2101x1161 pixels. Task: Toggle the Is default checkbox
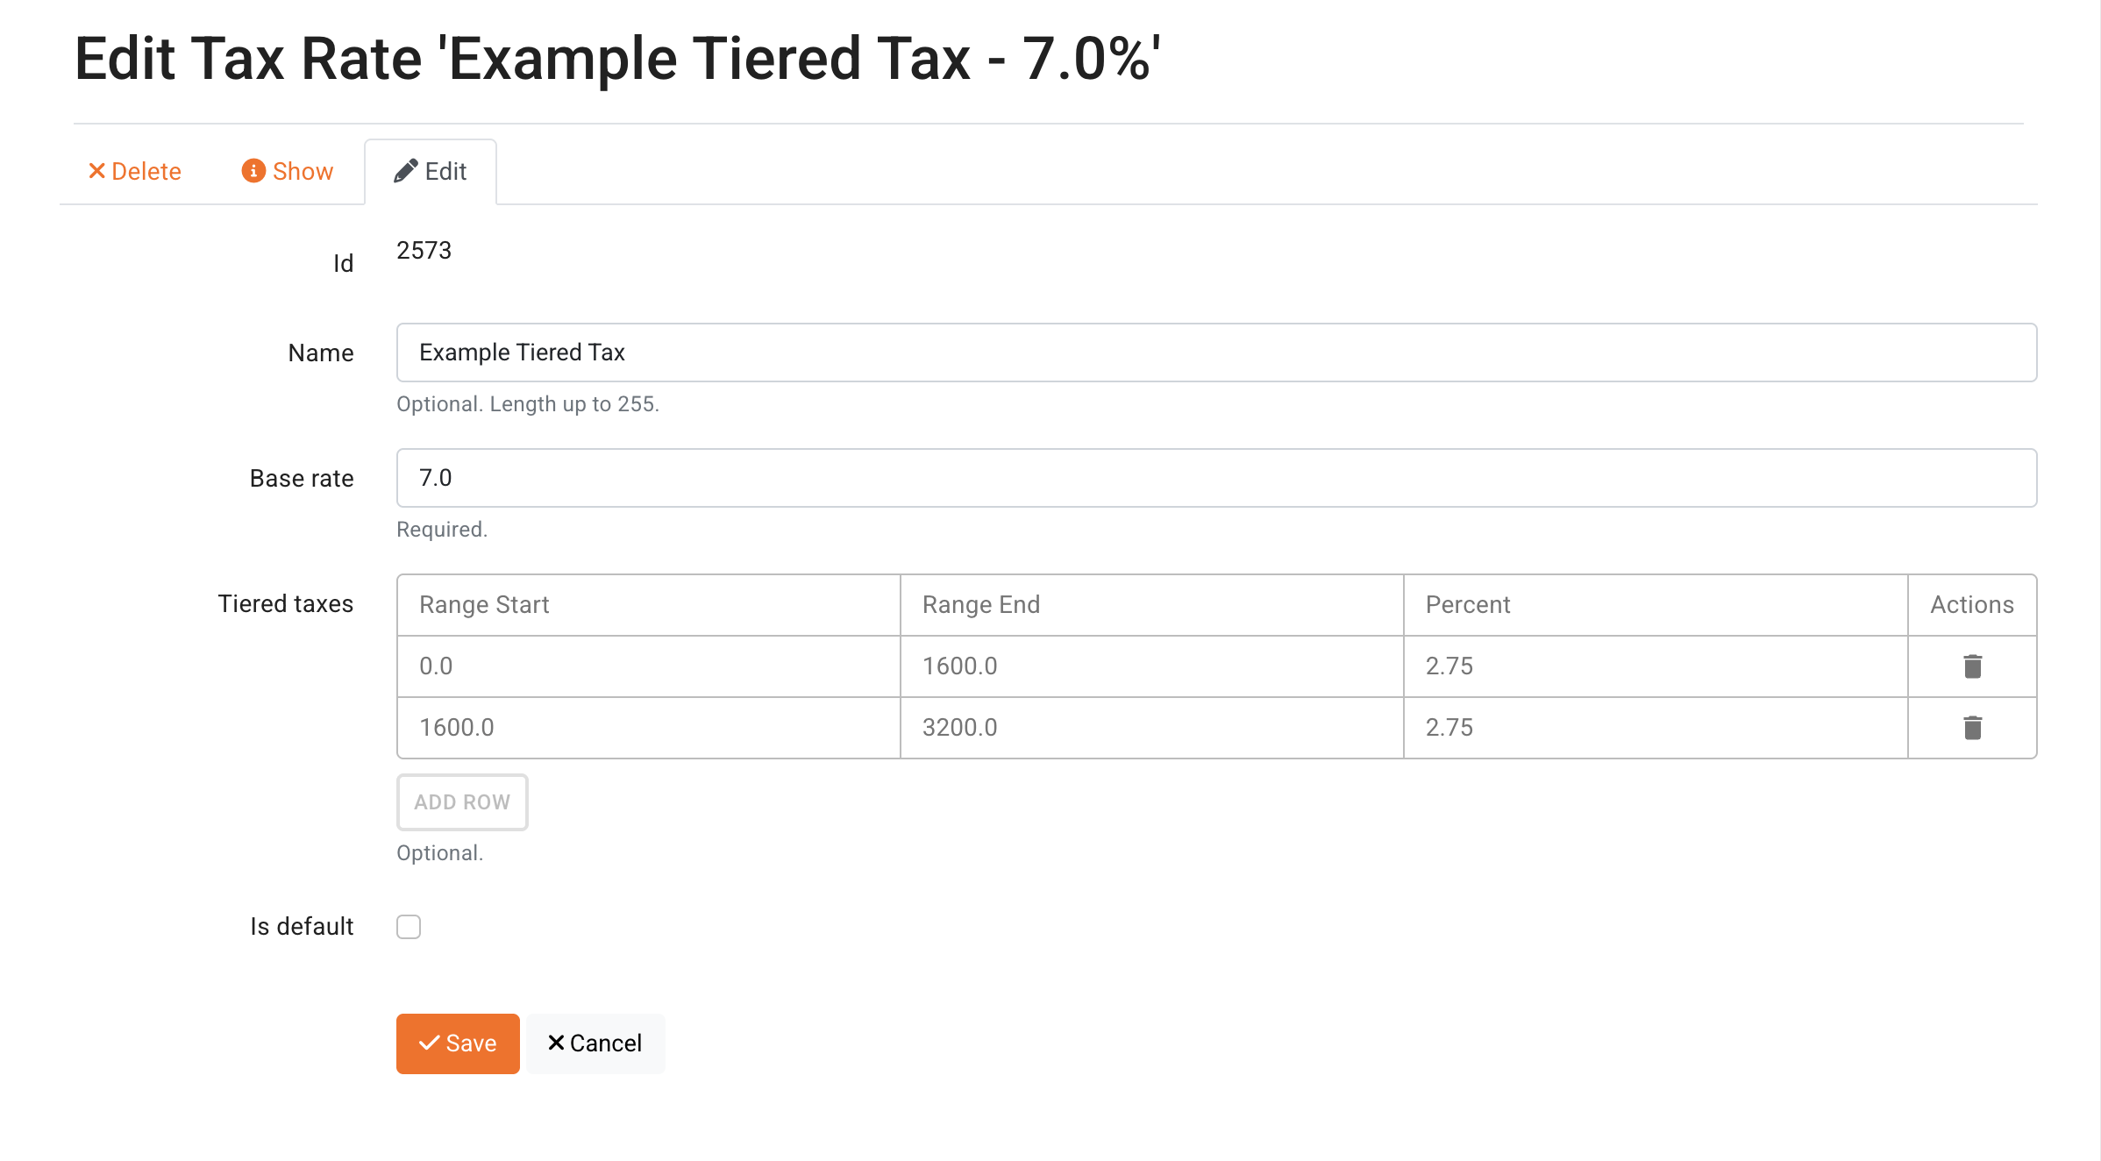[x=409, y=927]
